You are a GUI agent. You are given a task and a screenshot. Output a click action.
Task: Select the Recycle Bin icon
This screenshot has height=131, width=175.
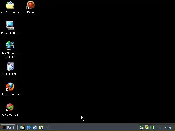pyautogui.click(x=10, y=66)
